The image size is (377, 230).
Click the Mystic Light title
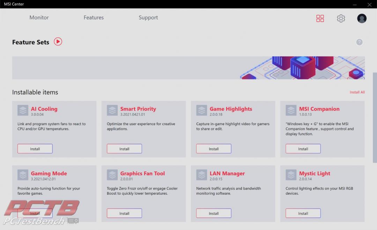pos(315,173)
